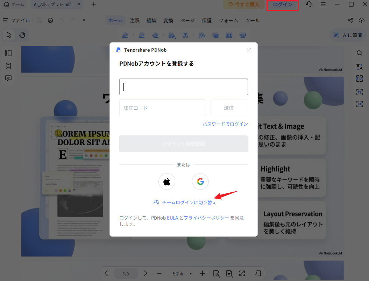Click the cloud upload icon
Screen dimensions: 369x281
point(361,21)
